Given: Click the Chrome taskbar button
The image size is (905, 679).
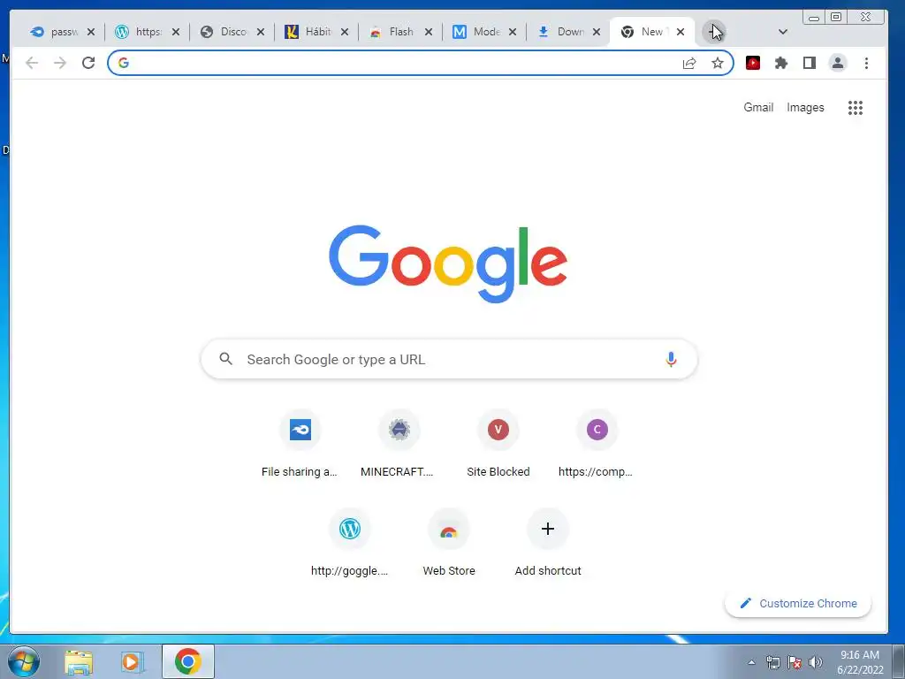Looking at the screenshot, I should [x=188, y=661].
